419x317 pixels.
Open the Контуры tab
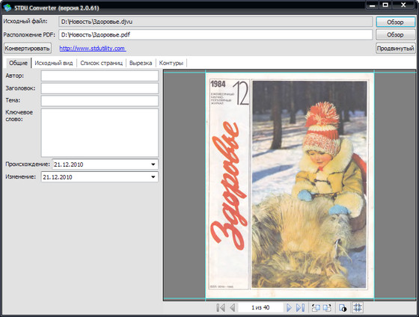tap(171, 63)
